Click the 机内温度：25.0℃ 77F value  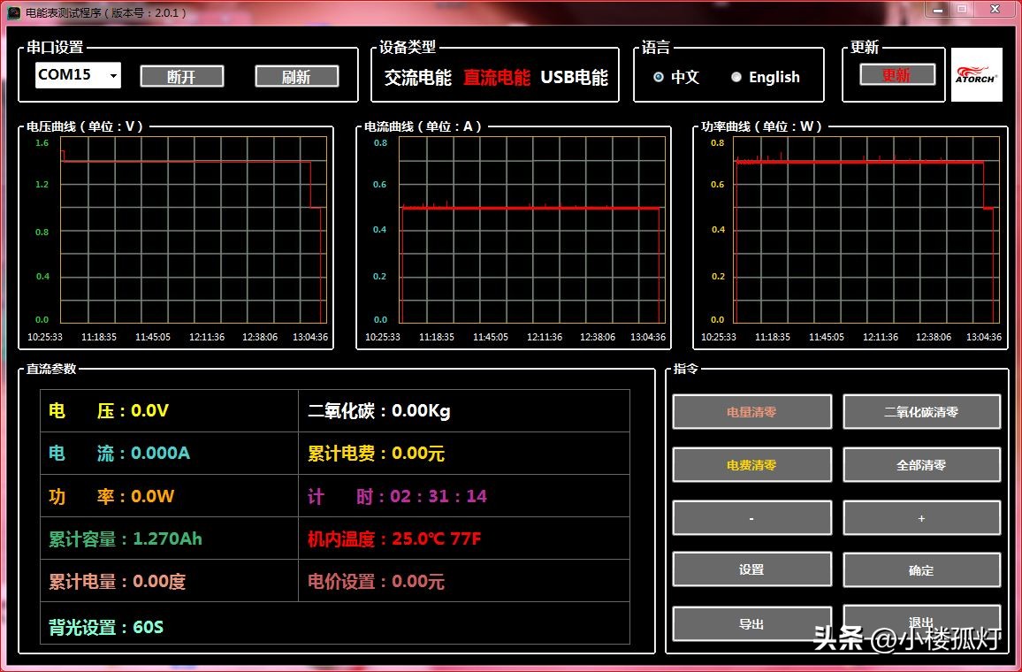[x=394, y=539]
